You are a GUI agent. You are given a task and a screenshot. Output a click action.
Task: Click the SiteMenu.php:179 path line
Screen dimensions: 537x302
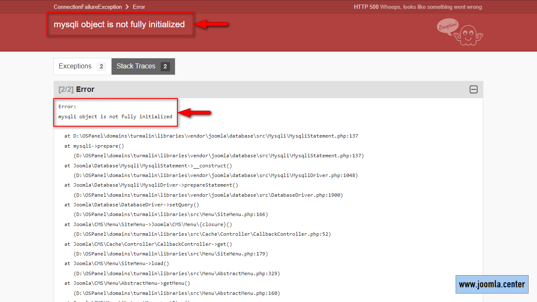(x=171, y=254)
